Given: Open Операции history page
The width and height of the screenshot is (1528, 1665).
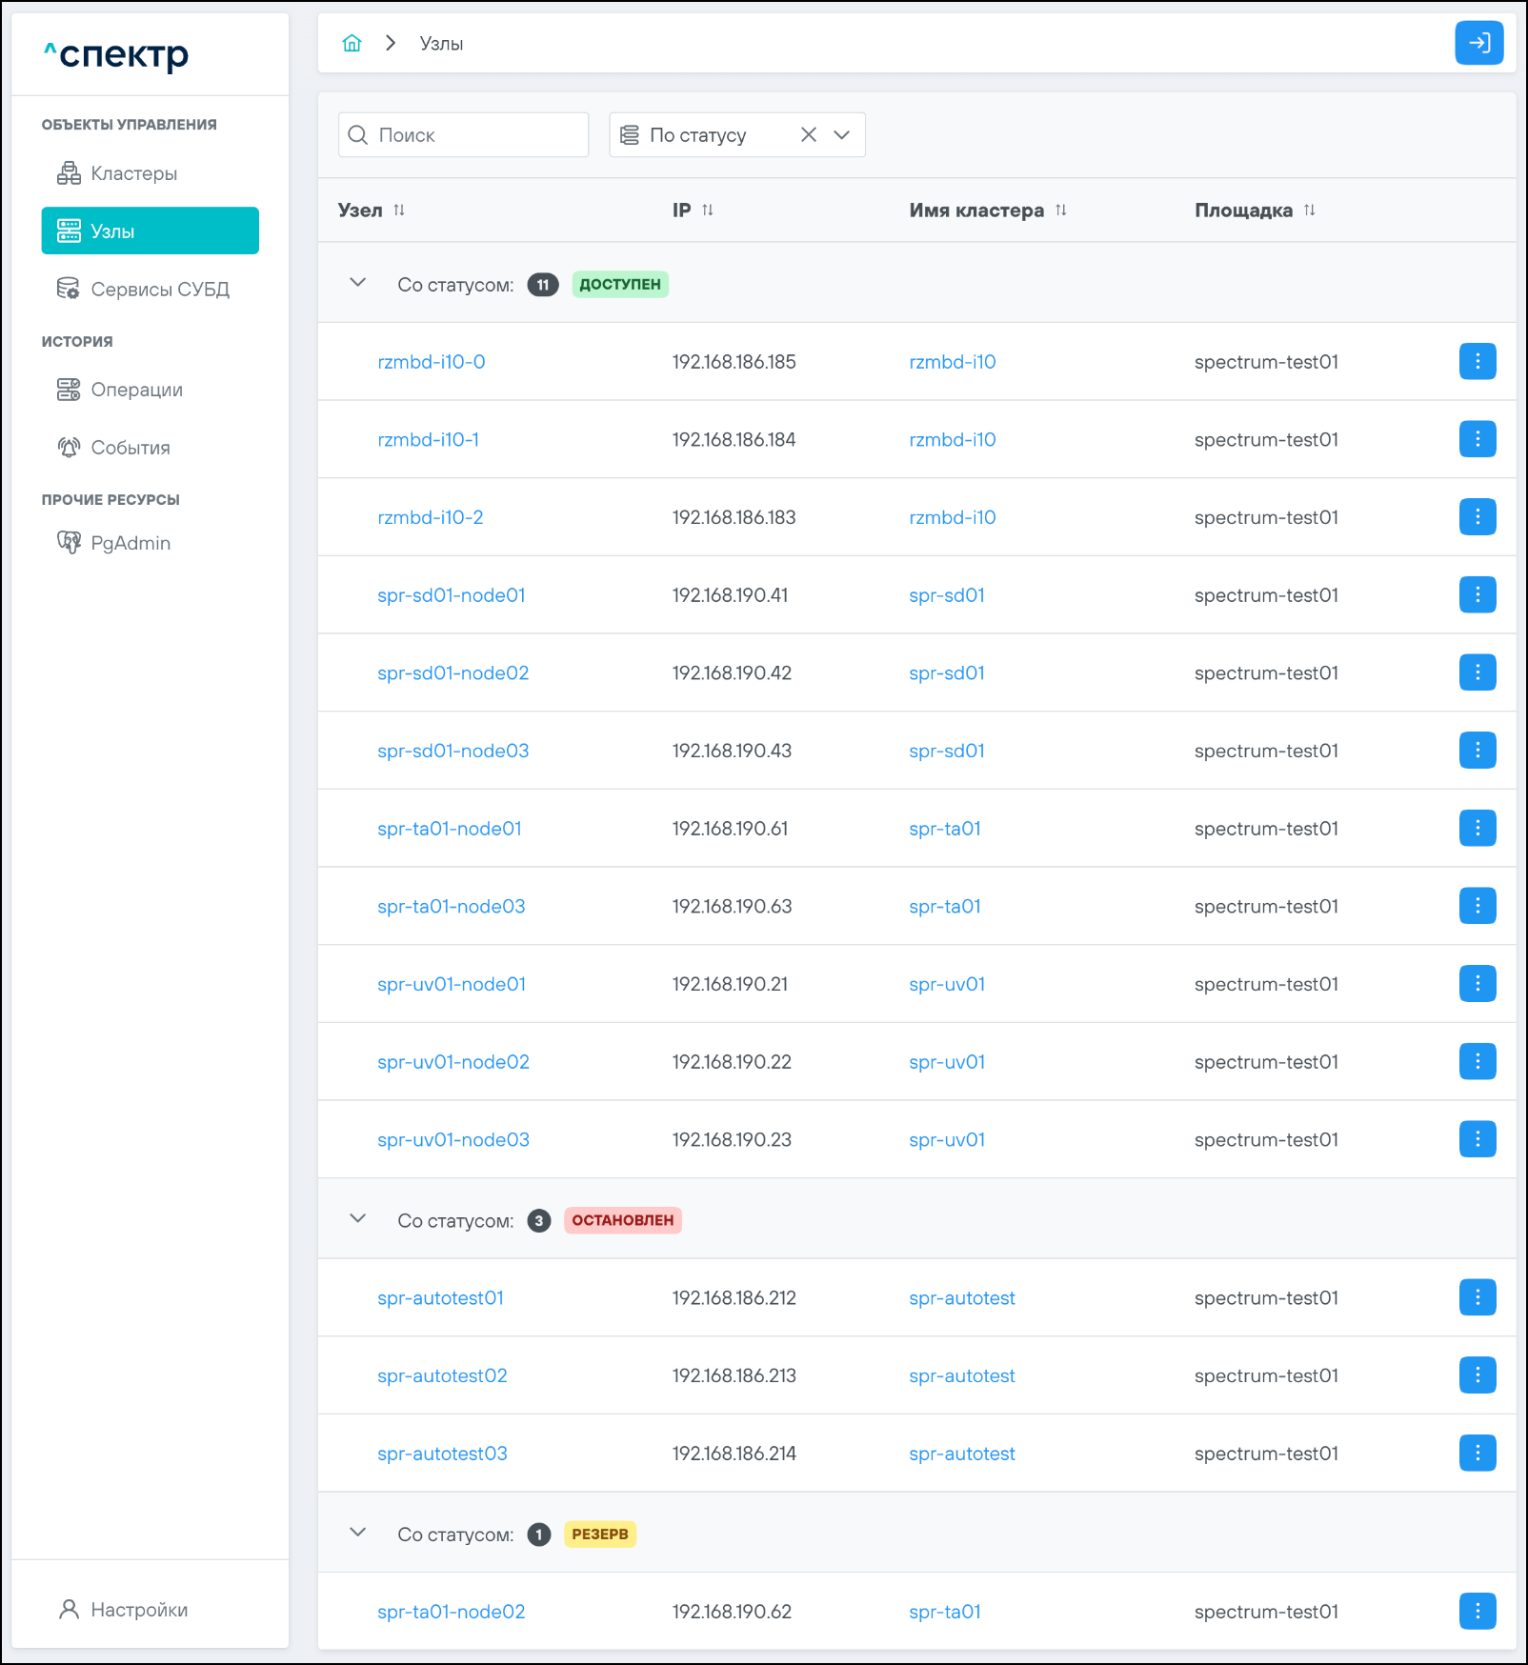Looking at the screenshot, I should tap(136, 390).
